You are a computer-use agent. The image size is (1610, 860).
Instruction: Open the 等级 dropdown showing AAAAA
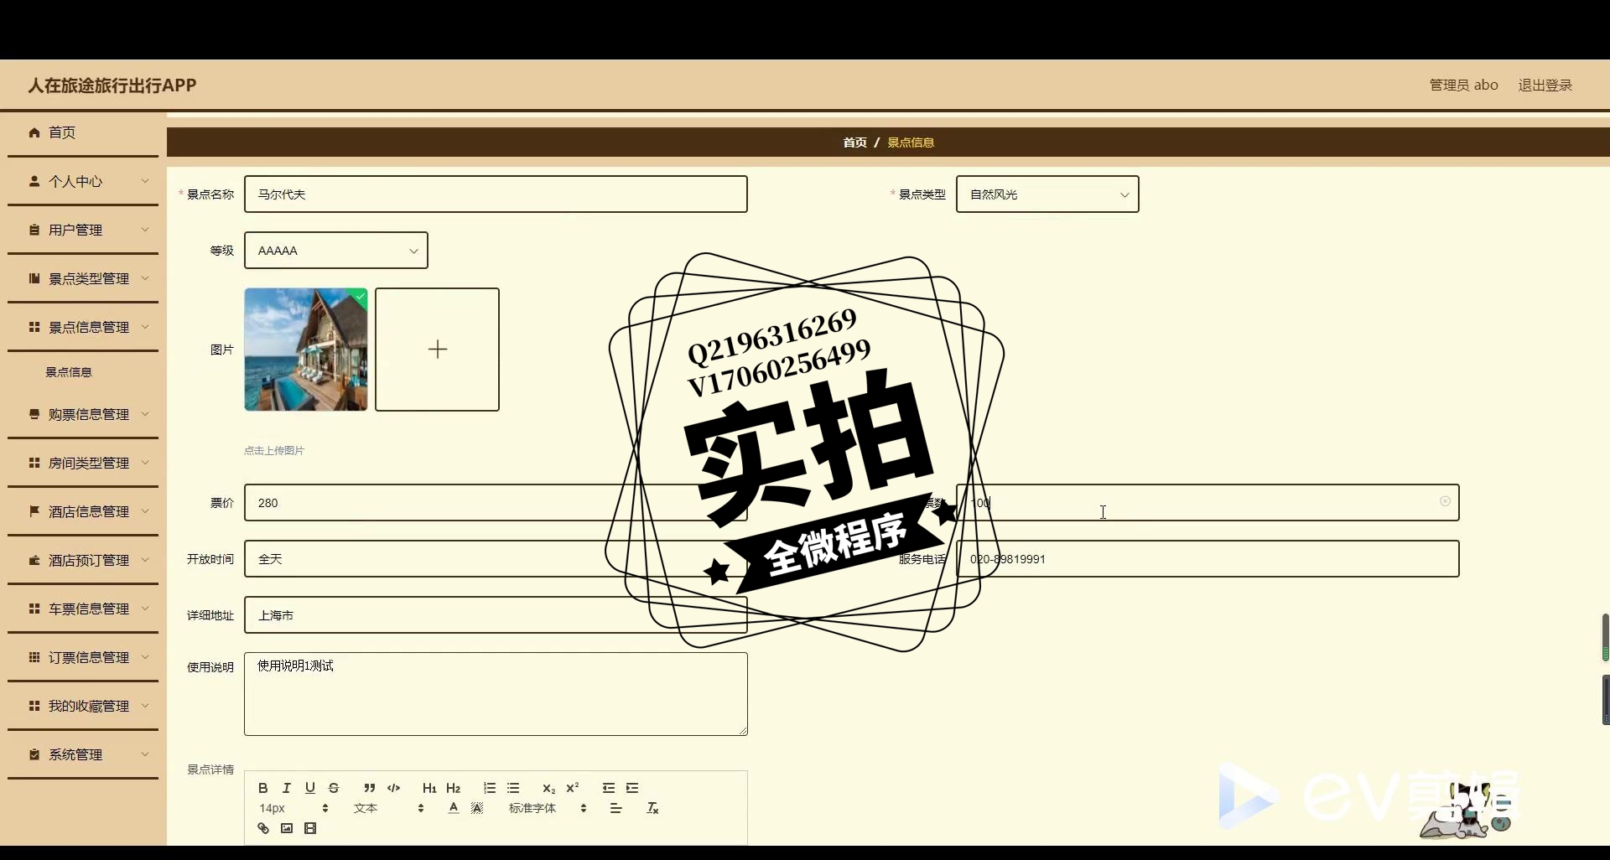point(336,251)
